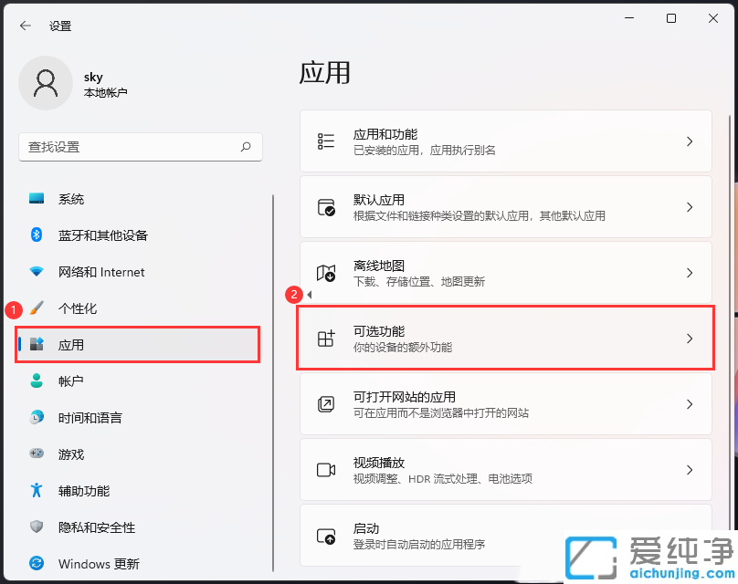This screenshot has height=584, width=738.
Task: Click the 默认应用 checkmark icon
Action: click(326, 206)
